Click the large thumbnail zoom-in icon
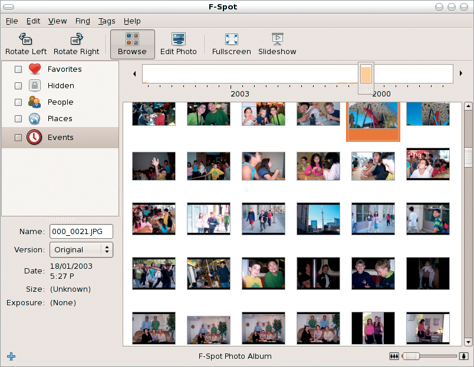474x367 pixels. click(x=464, y=356)
